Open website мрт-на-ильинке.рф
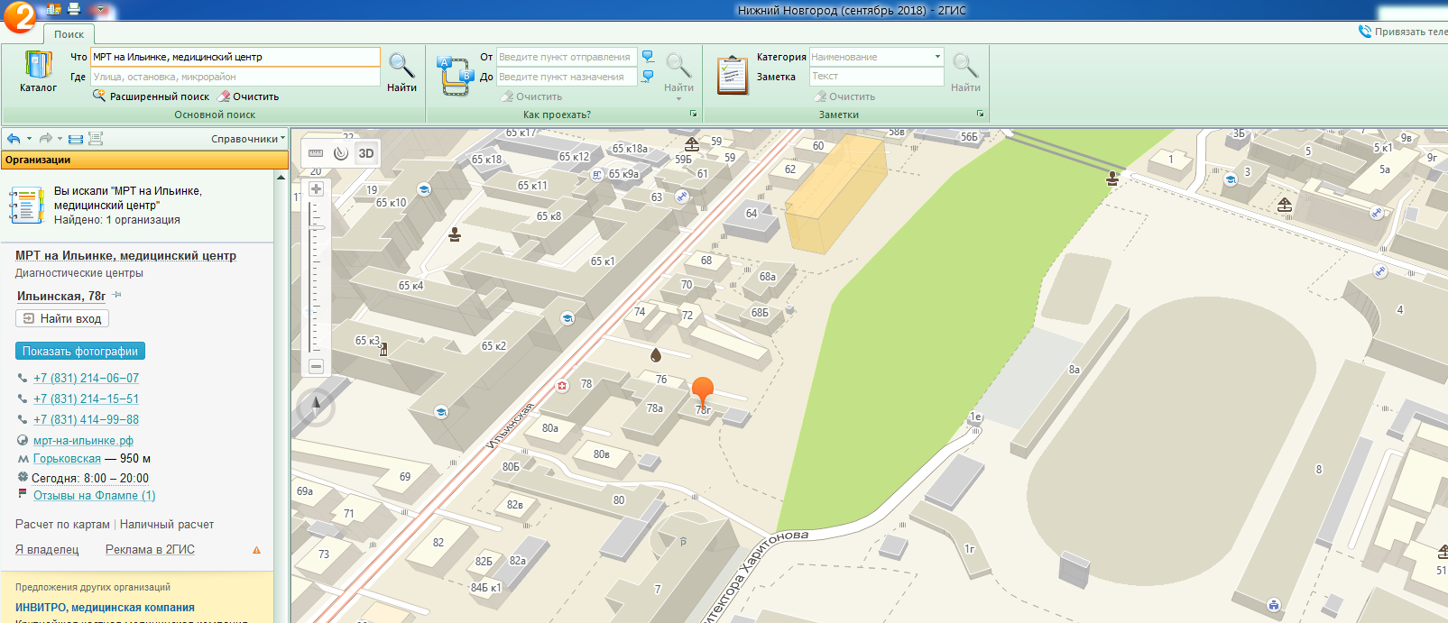This screenshot has width=1448, height=623. (83, 440)
